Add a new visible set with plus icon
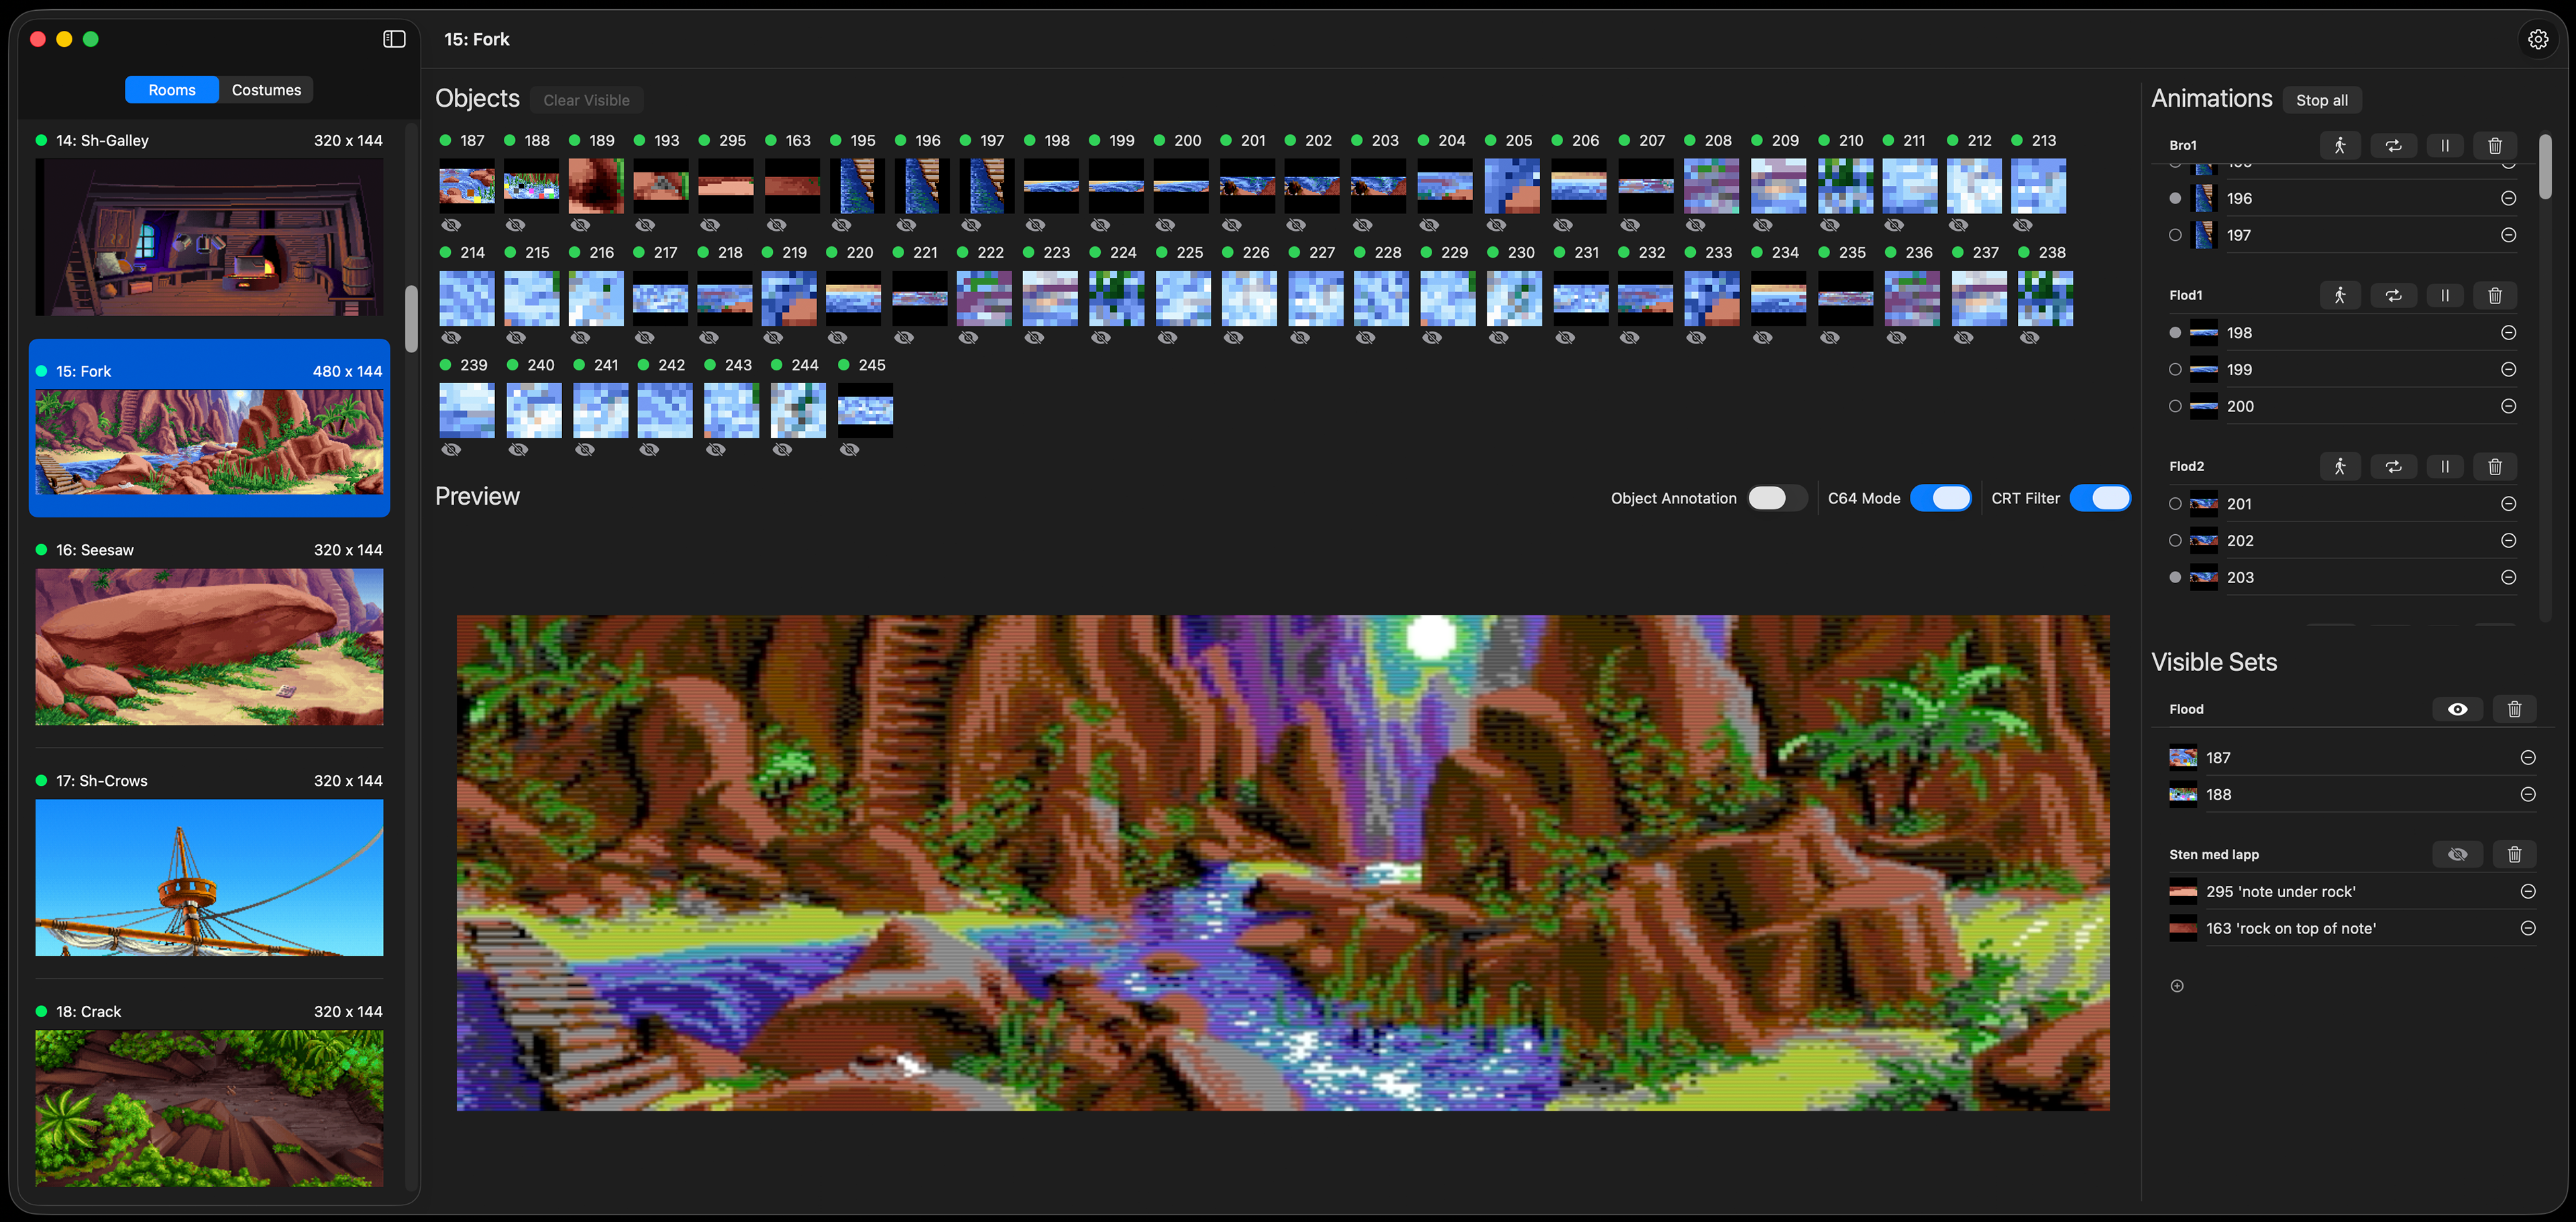The height and width of the screenshot is (1222, 2576). pyautogui.click(x=2177, y=986)
